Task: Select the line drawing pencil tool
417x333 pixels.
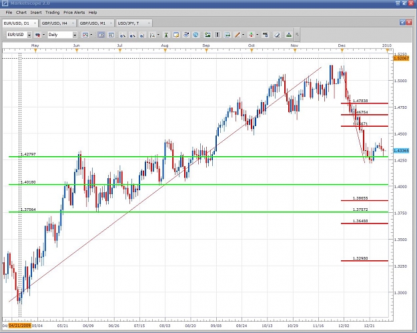Action: (x=238, y=35)
